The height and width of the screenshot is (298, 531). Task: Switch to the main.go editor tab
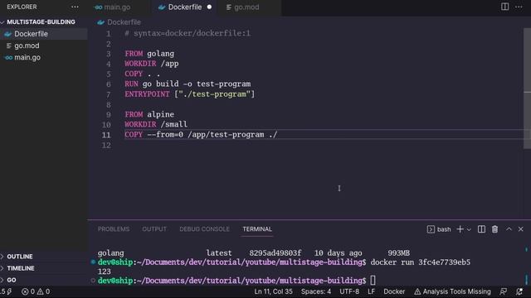pos(113,7)
